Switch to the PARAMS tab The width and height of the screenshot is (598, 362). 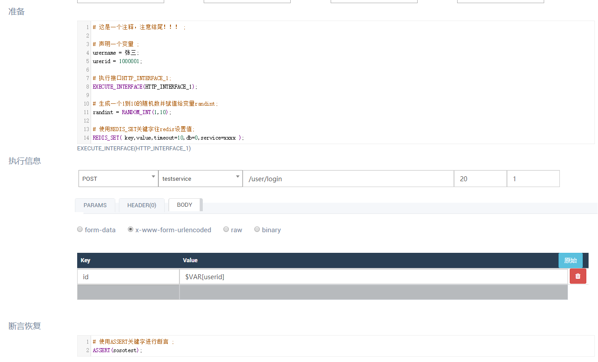click(95, 205)
